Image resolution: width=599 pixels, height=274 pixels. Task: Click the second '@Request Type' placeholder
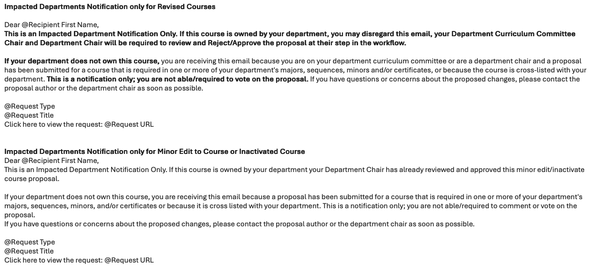30,242
